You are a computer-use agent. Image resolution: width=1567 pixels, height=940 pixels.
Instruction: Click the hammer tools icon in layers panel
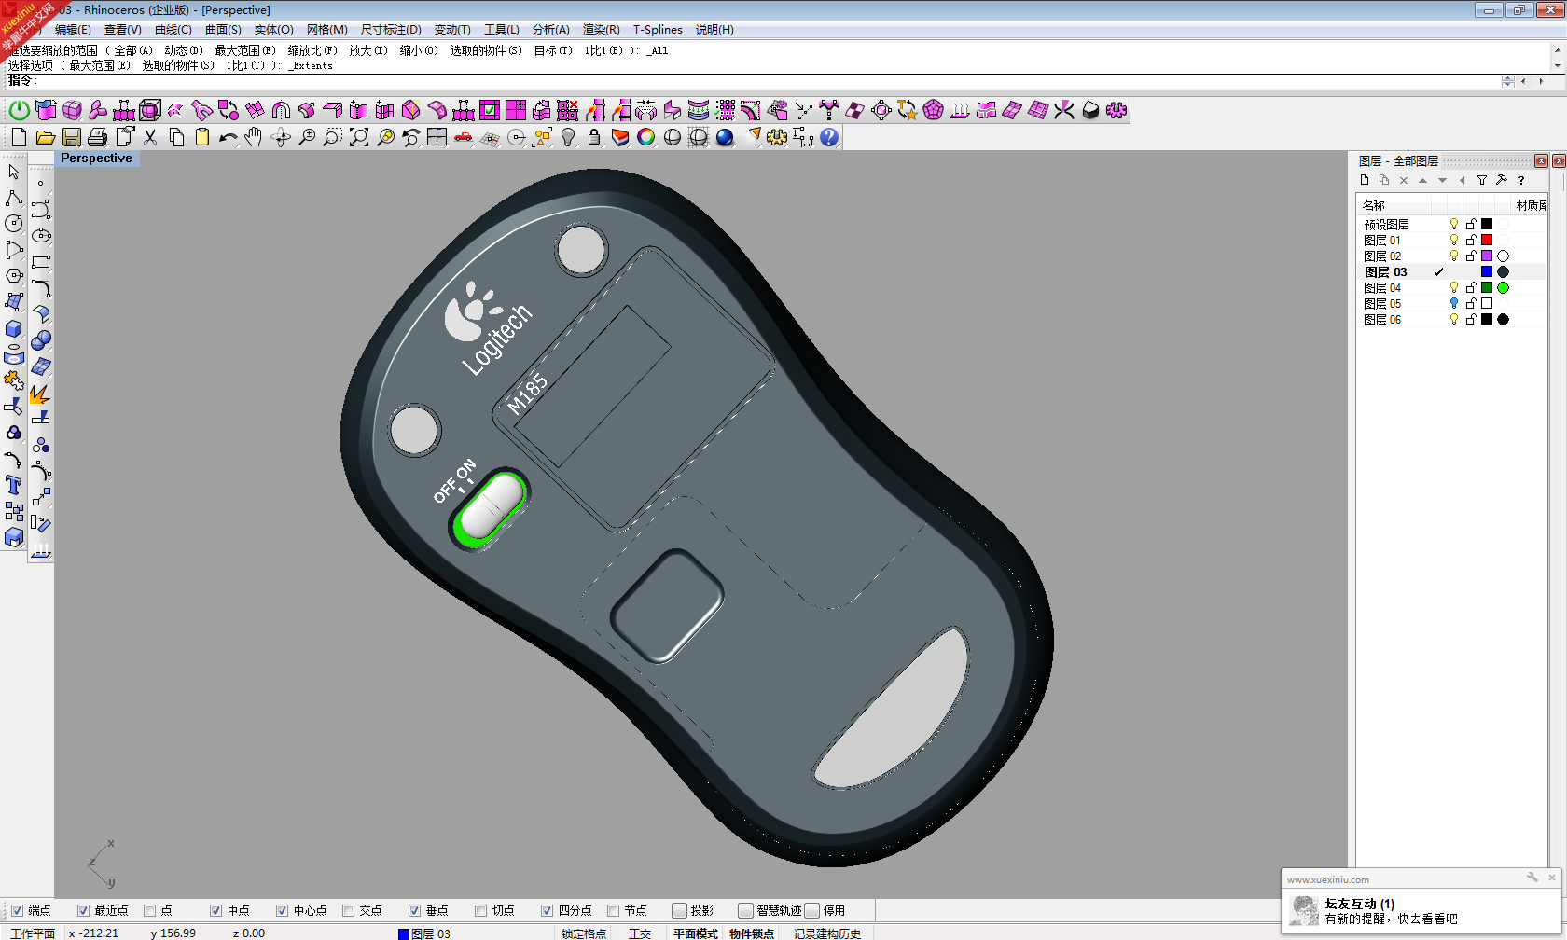pyautogui.click(x=1502, y=180)
